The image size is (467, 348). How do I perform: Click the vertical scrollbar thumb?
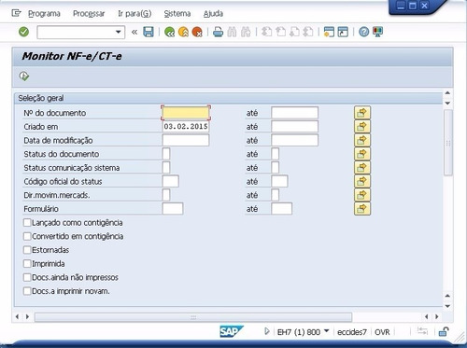[447, 143]
